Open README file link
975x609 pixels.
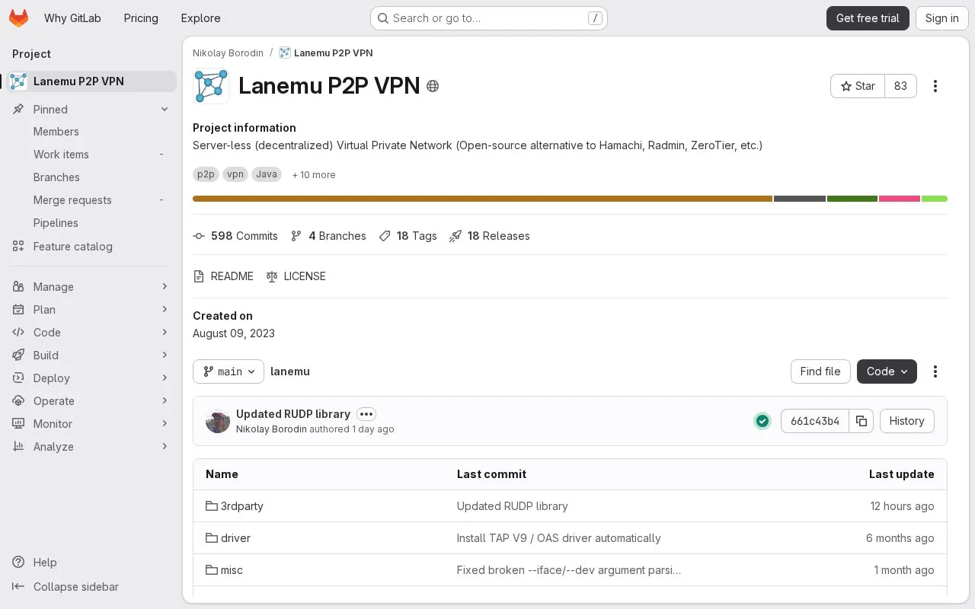click(223, 276)
